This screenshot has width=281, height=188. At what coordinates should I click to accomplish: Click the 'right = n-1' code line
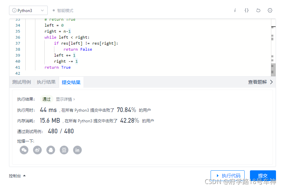(57, 31)
